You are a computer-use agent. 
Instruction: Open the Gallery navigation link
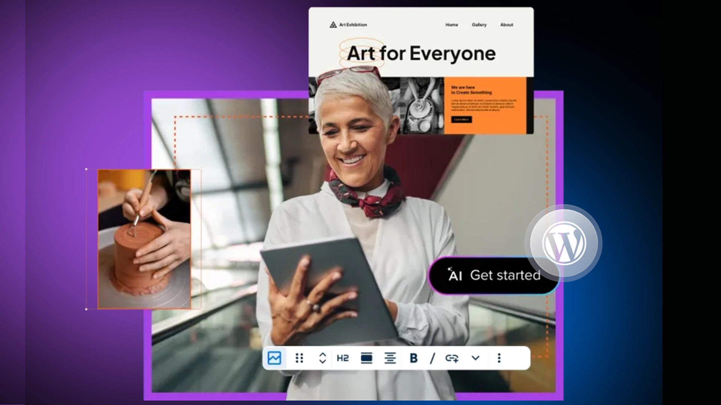pos(479,25)
